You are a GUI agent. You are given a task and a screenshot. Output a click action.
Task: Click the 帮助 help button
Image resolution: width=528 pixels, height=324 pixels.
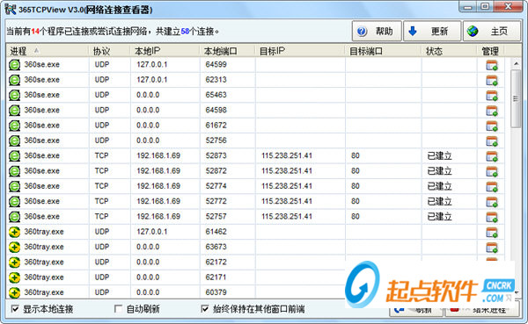377,32
